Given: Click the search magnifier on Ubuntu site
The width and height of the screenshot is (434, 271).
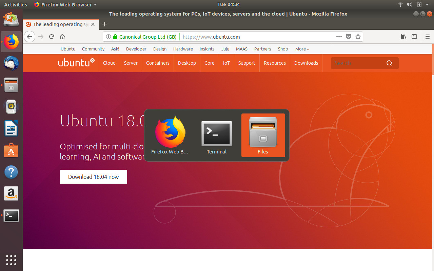Looking at the screenshot, I should 389,63.
